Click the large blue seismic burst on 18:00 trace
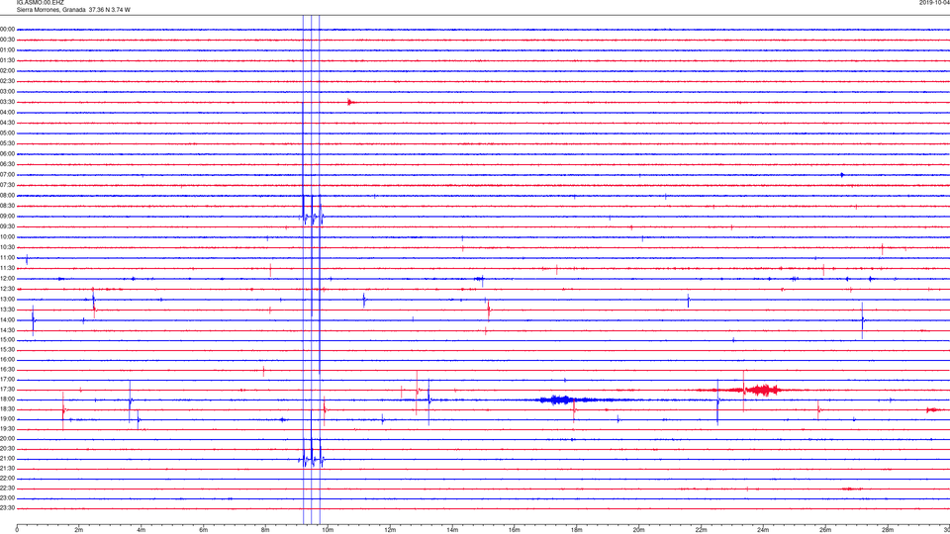This screenshot has height=534, width=950. 560,400
